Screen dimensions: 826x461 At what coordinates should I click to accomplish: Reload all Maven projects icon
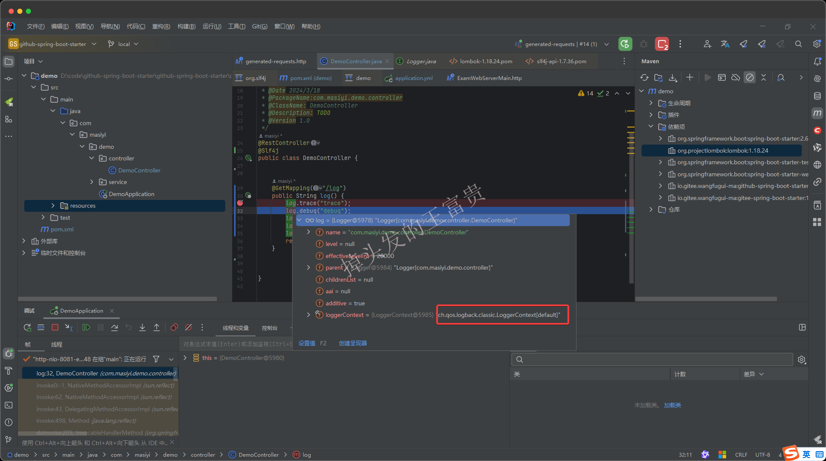pyautogui.click(x=644, y=77)
